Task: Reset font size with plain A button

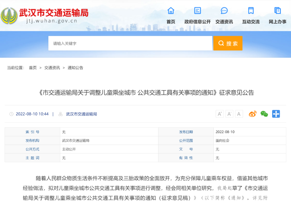Action: point(239,114)
